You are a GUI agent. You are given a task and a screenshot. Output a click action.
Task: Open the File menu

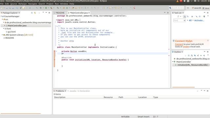(2, 4)
